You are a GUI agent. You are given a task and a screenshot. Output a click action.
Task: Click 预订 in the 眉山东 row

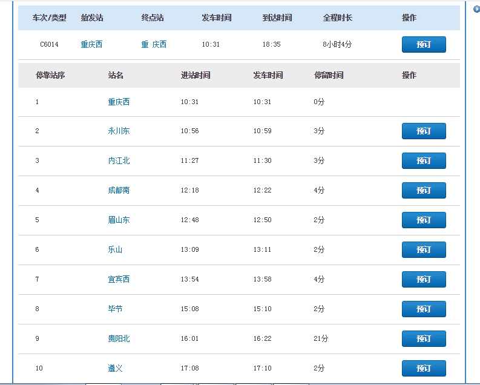pos(424,220)
